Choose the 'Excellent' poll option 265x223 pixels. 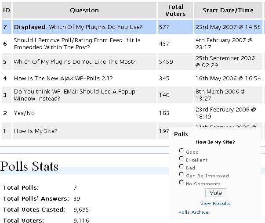coord(181,159)
